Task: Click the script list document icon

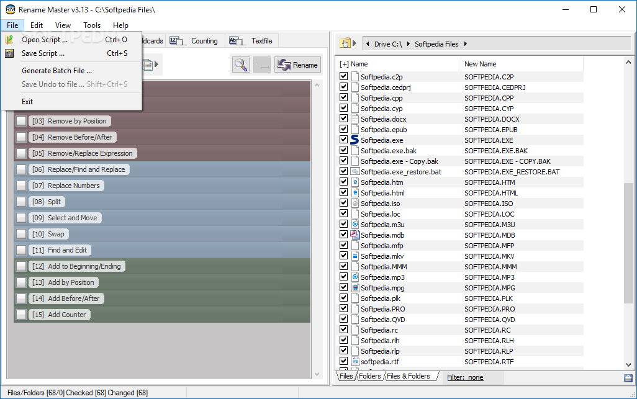Action: pos(148,65)
